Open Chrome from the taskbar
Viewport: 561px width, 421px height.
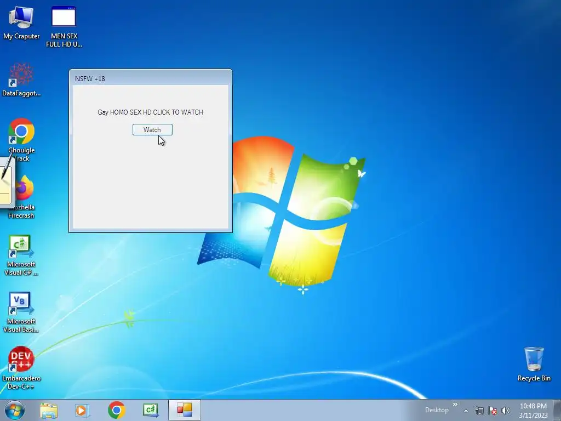point(116,410)
